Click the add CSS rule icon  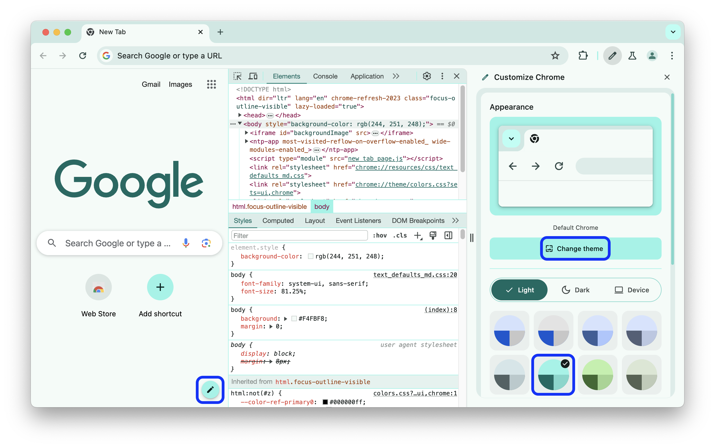(418, 236)
